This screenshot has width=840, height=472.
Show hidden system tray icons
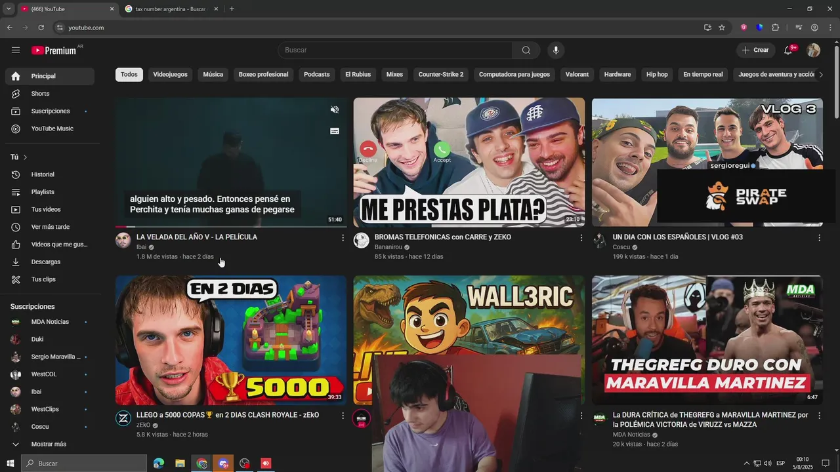pyautogui.click(x=746, y=463)
